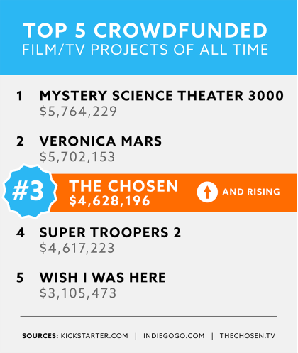Click the AND RISING label
Viewport: 298px width, 353px height.
point(251,192)
